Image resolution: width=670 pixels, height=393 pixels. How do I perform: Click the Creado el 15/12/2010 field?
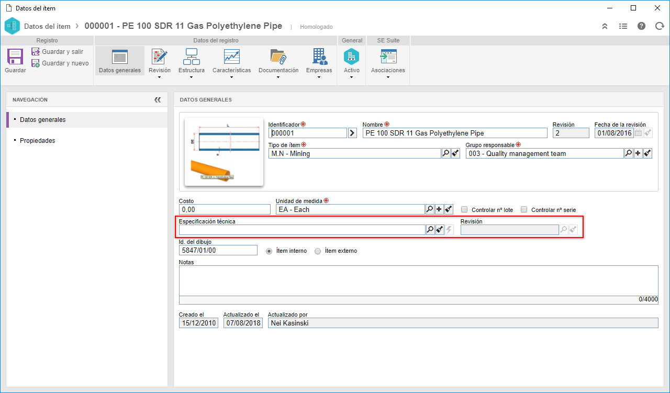pyautogui.click(x=198, y=323)
